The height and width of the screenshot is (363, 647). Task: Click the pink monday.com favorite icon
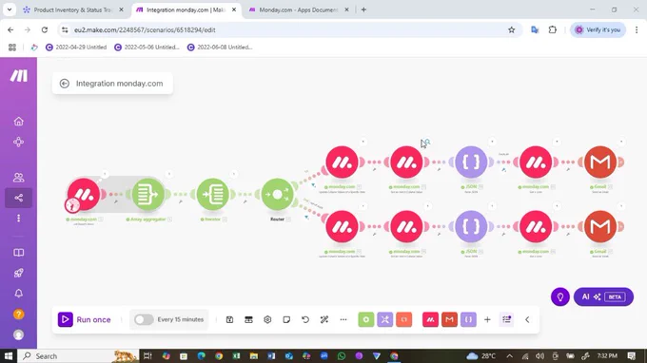430,319
